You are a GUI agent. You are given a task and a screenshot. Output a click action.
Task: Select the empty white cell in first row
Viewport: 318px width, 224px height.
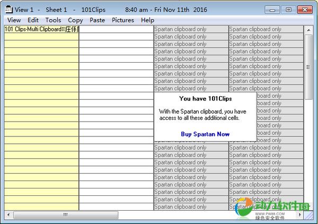[x=116, y=29]
